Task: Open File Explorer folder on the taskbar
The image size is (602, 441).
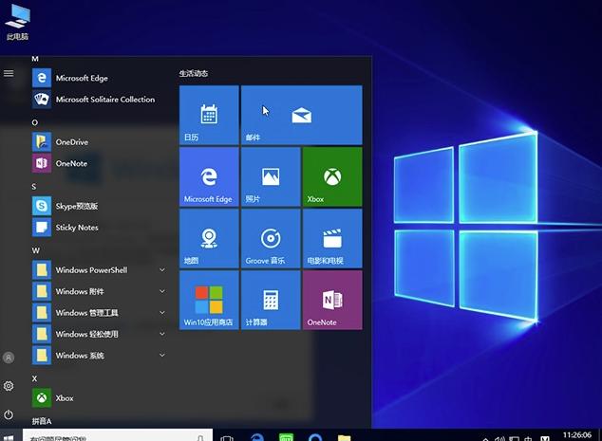Action: (344, 437)
